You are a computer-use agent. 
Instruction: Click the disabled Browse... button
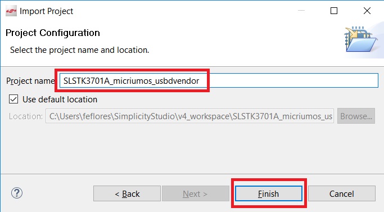click(x=356, y=116)
